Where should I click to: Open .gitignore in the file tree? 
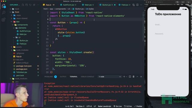(x=20, y=53)
